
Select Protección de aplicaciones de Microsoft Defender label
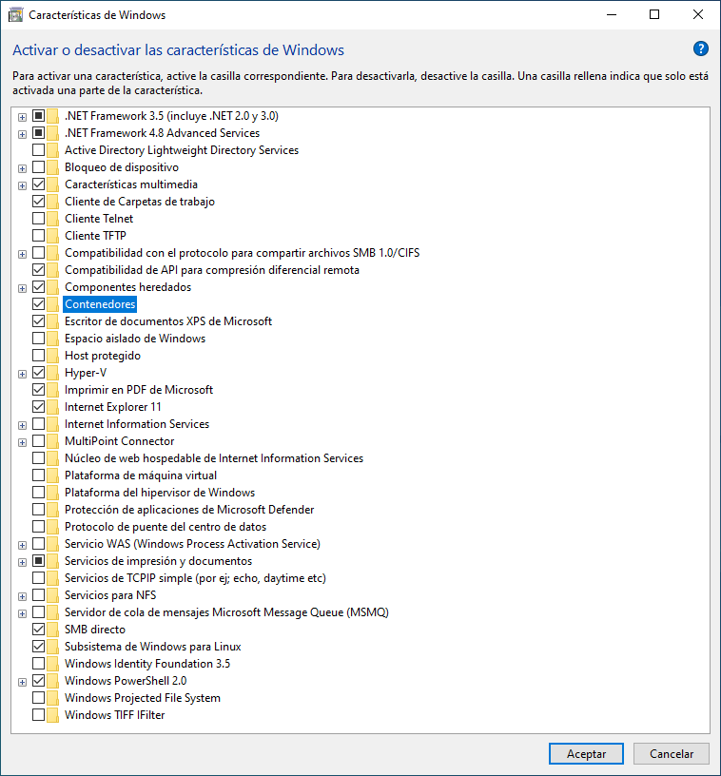189,510
